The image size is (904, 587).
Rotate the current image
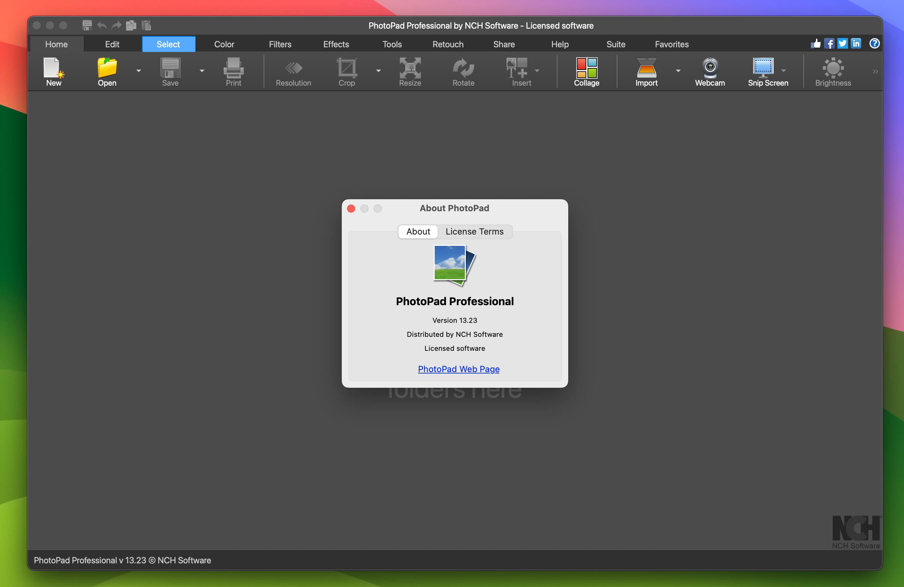(463, 71)
